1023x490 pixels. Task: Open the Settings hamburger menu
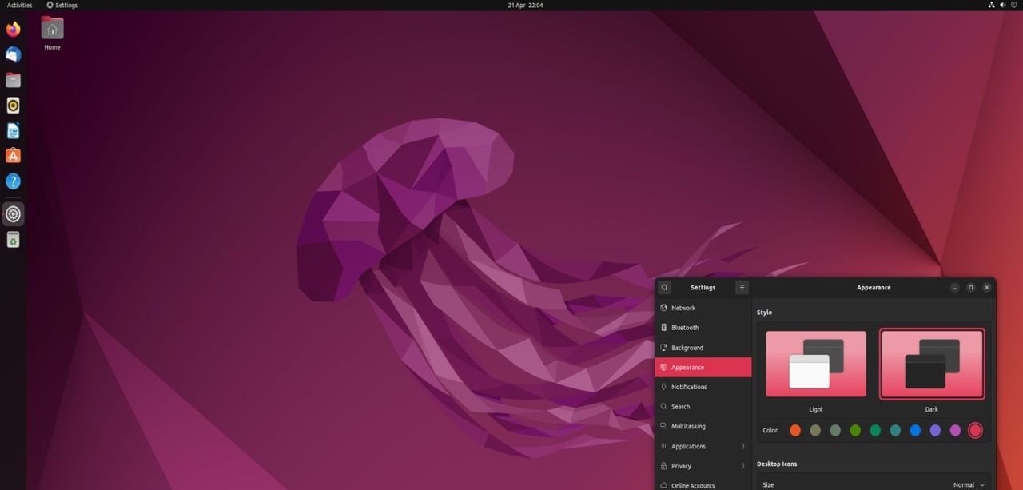coord(742,288)
